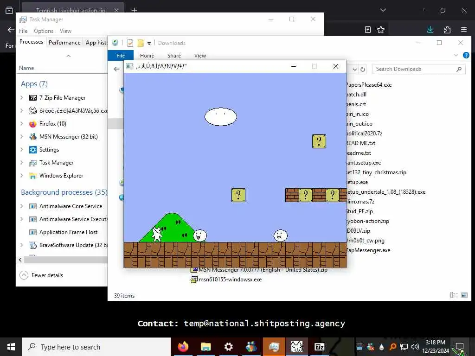Screen dimensions: 475x356
Task: Open the Firefox hamburger menu
Action: click(464, 29)
